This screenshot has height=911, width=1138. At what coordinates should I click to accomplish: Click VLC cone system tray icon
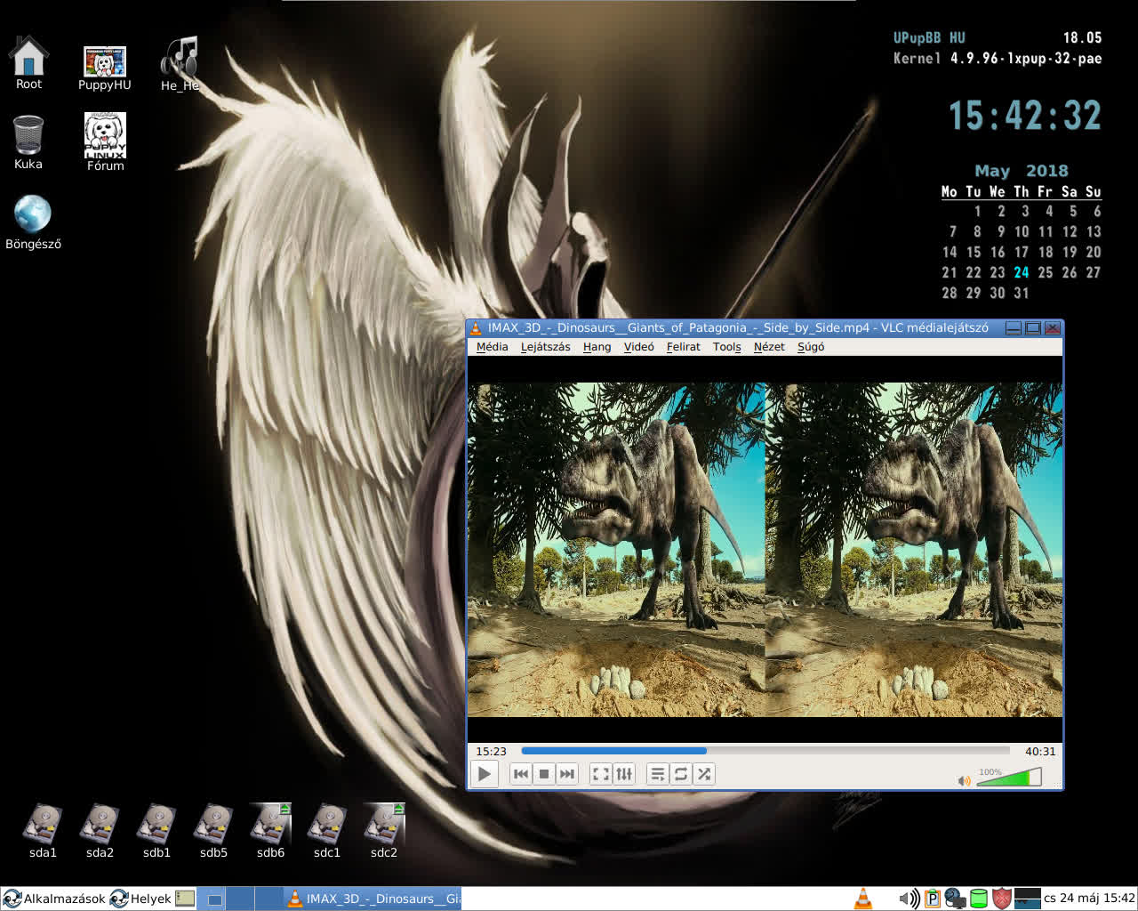point(862,899)
